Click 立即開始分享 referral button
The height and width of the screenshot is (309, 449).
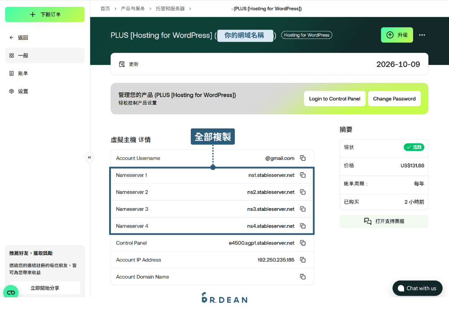click(x=44, y=287)
